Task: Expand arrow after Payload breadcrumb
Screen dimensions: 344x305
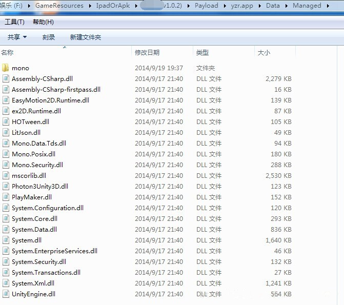Action: [225, 6]
